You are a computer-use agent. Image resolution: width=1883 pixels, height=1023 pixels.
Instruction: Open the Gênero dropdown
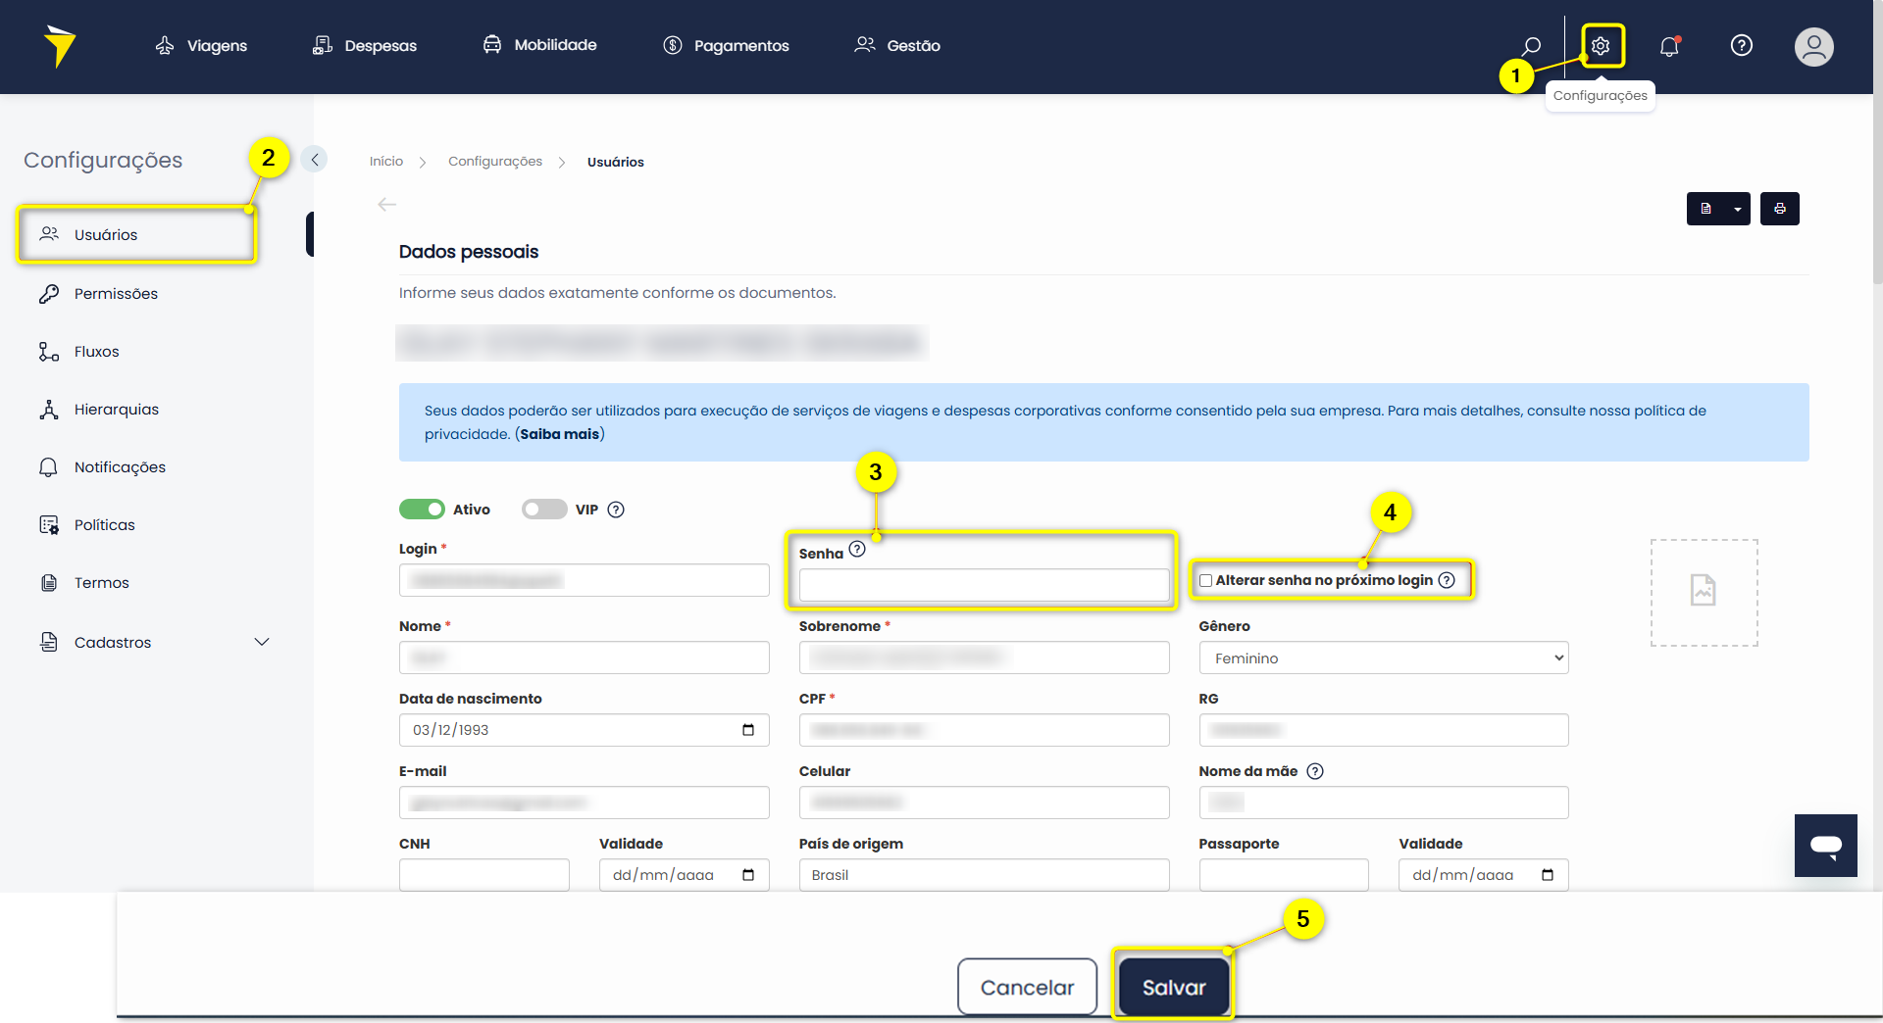point(1384,658)
